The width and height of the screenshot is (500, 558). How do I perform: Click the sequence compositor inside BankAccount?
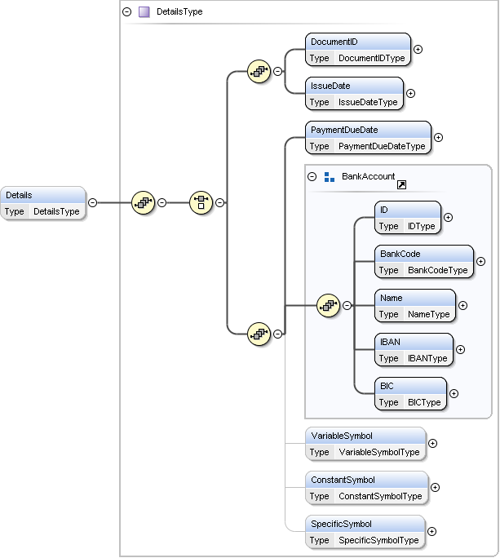click(x=328, y=305)
